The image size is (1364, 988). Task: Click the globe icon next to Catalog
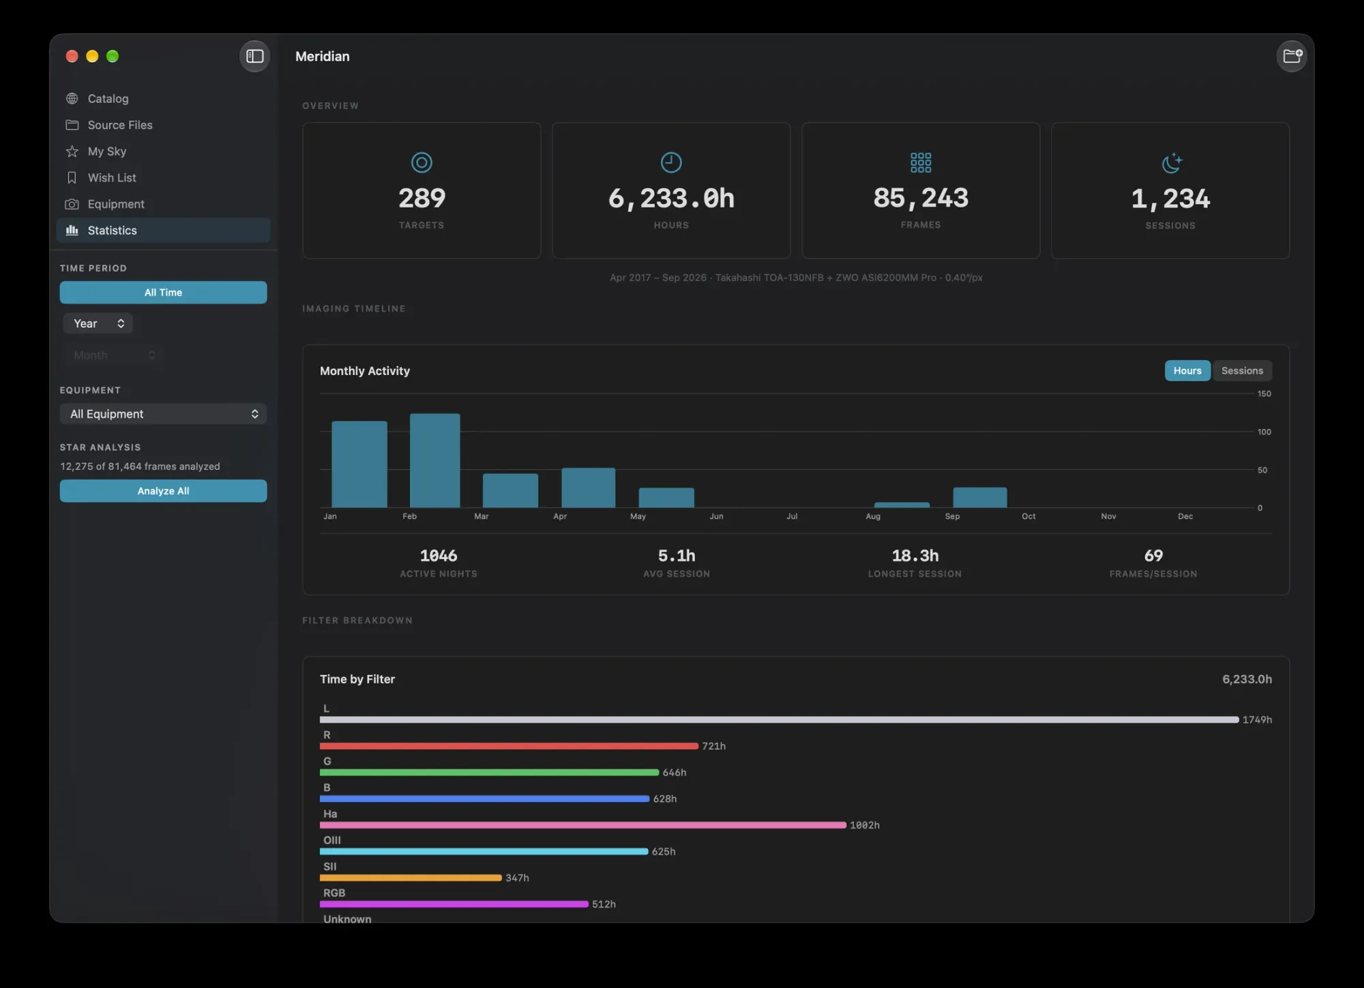point(72,99)
